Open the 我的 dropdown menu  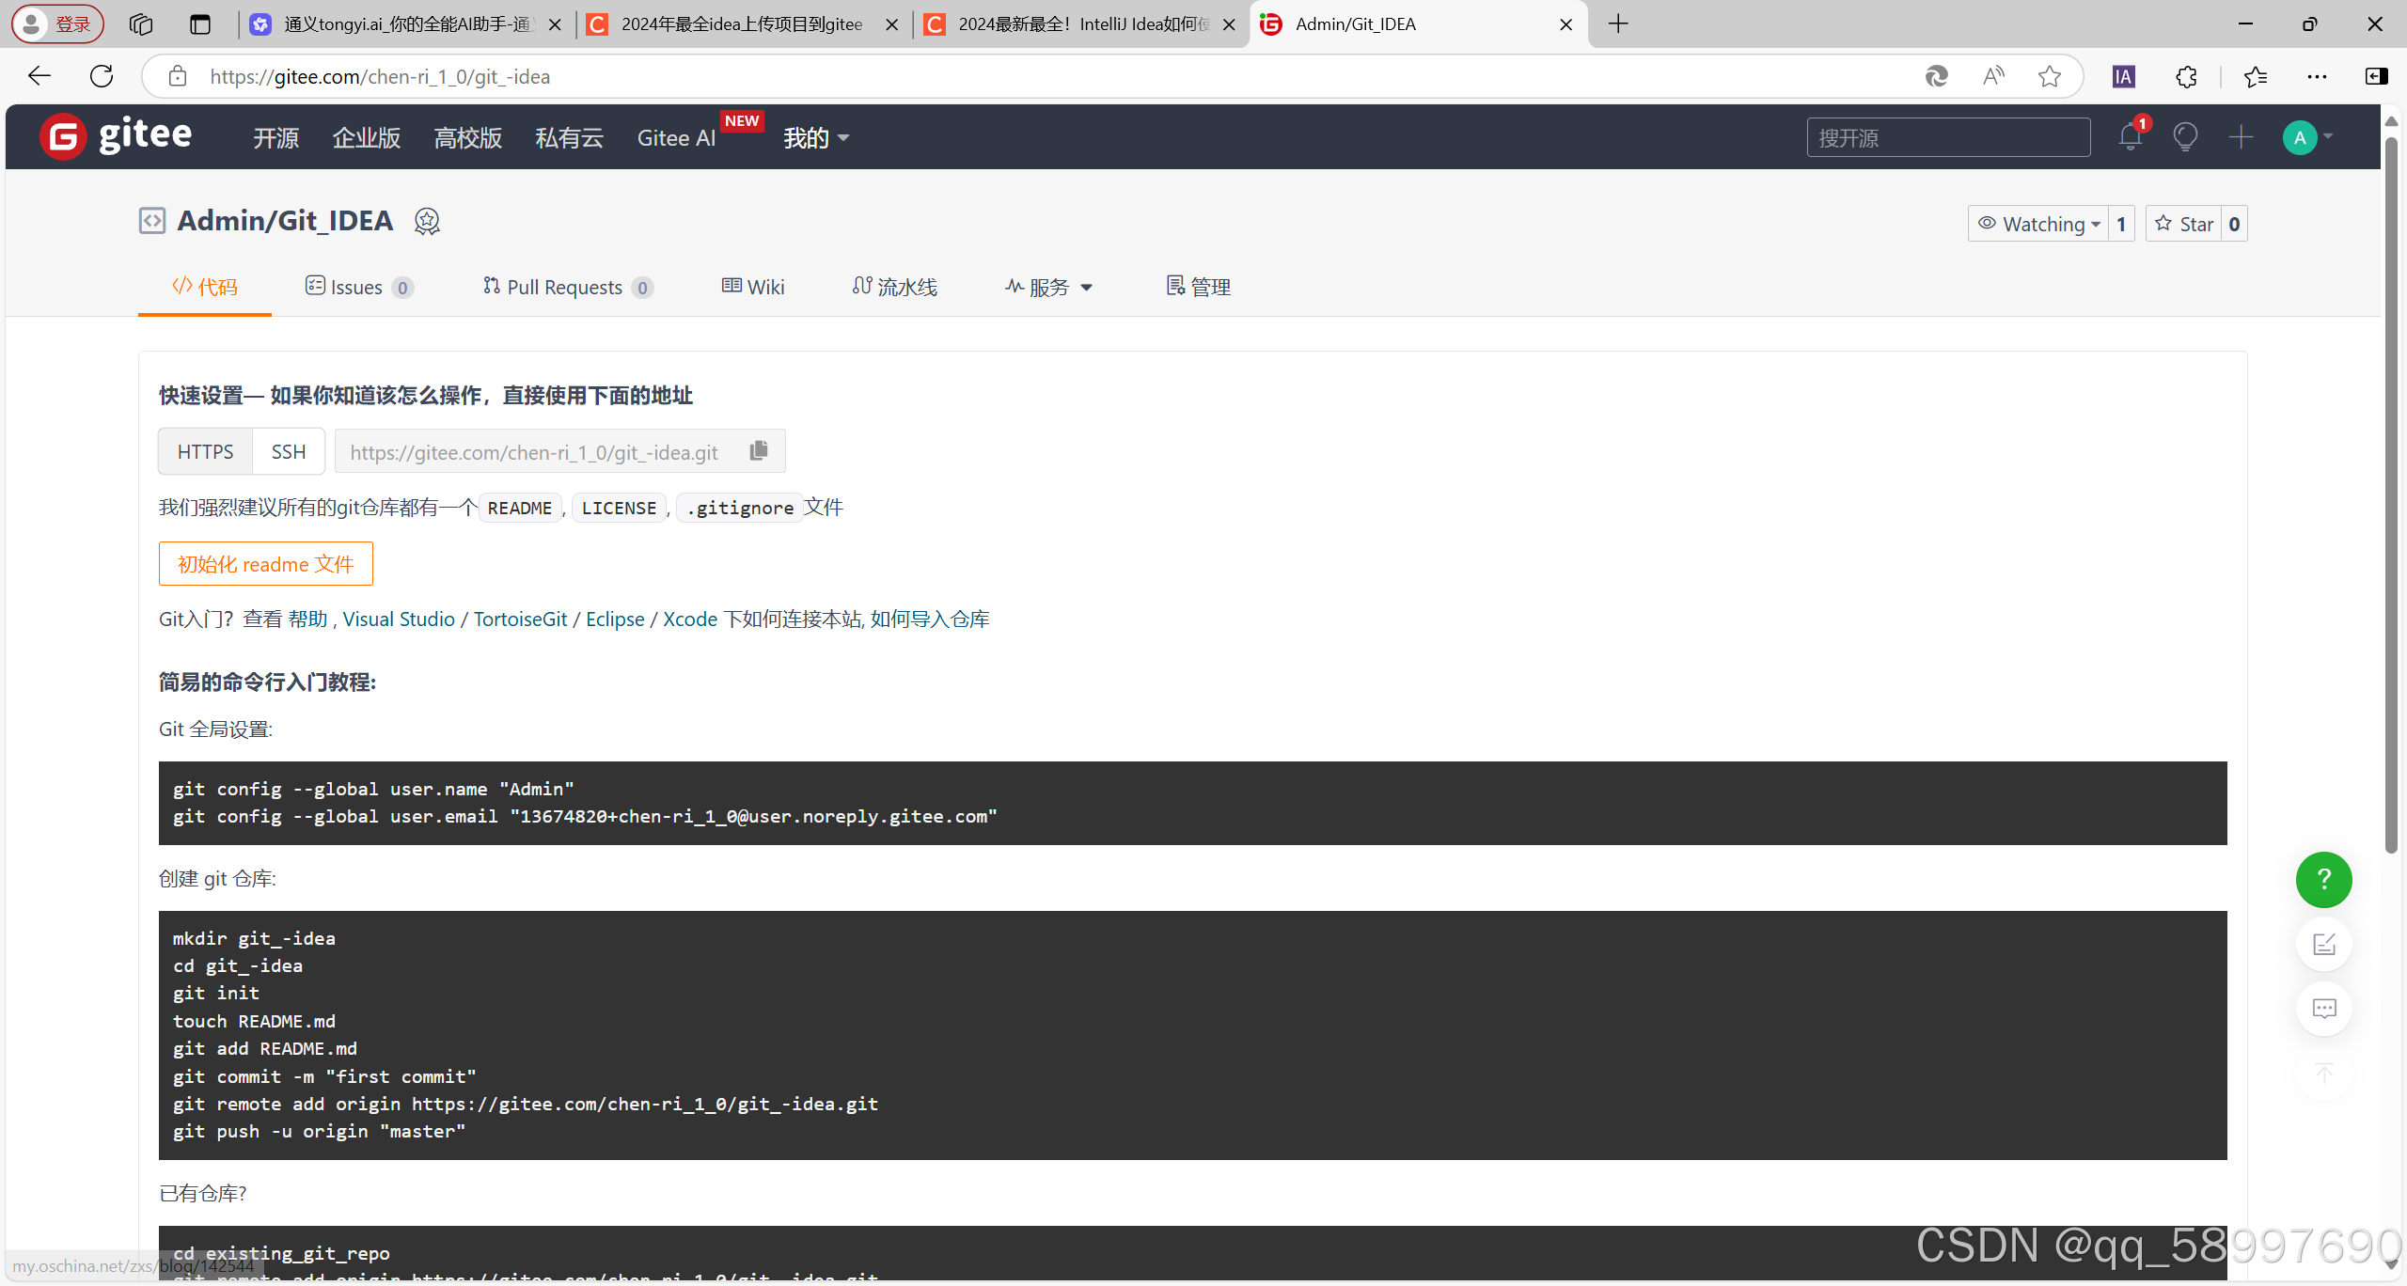point(816,138)
